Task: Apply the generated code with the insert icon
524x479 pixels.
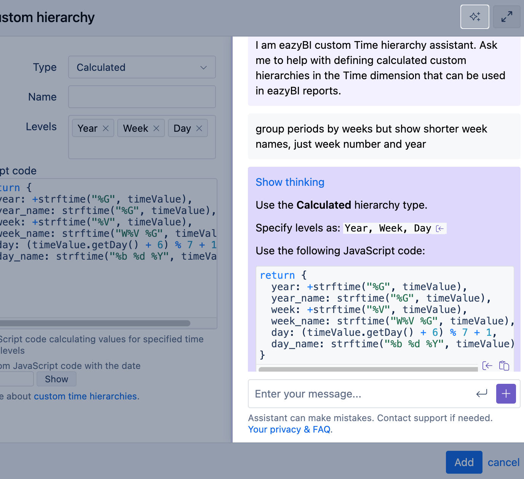Action: 487,366
